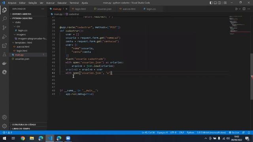Image resolution: width=253 pixels, height=142 pixels.
Task: Open the Accounts menu icon
Action: click(x=4, y=117)
